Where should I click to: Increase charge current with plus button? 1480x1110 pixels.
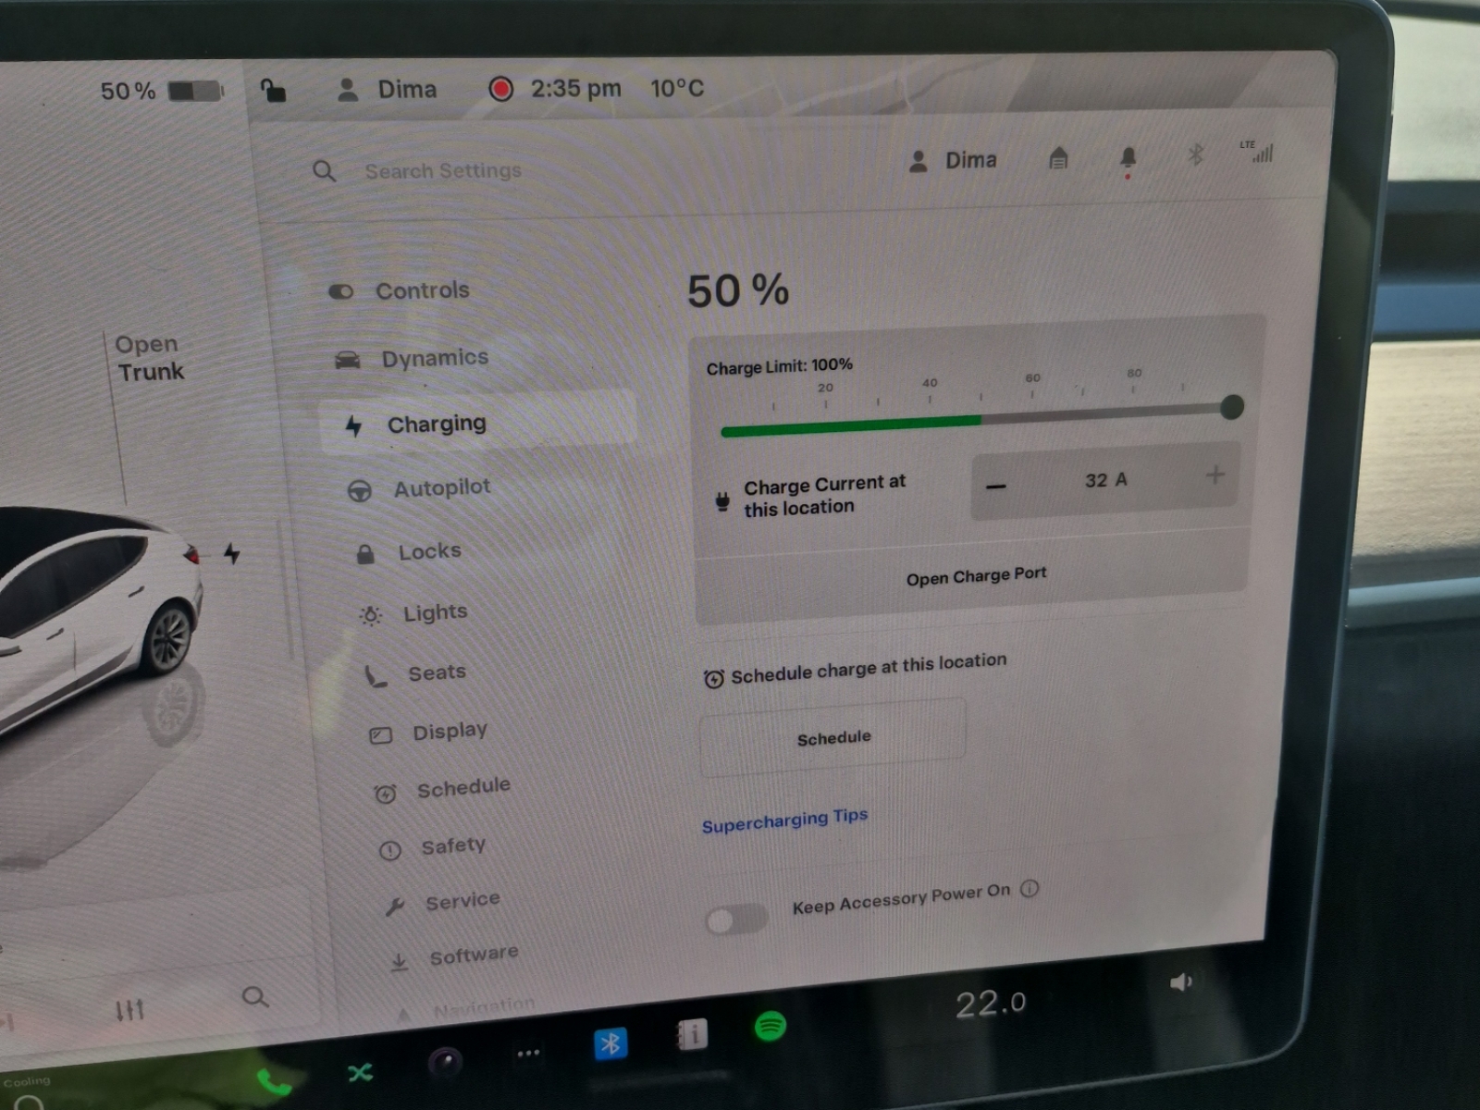pyautogui.click(x=1215, y=475)
